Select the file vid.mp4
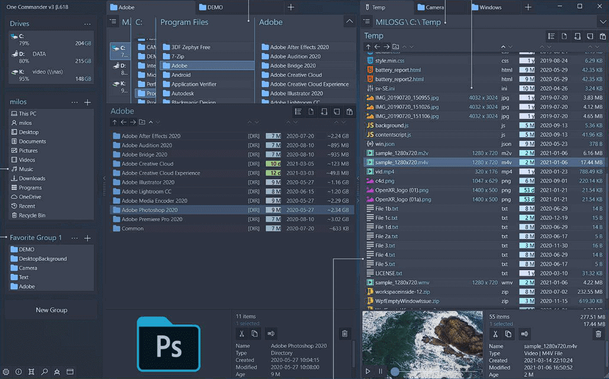 point(484,171)
